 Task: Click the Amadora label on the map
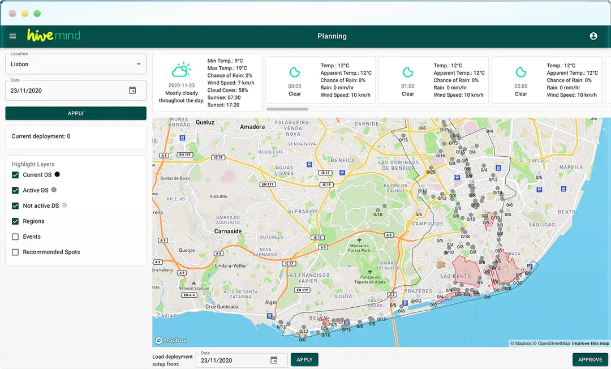tap(252, 127)
